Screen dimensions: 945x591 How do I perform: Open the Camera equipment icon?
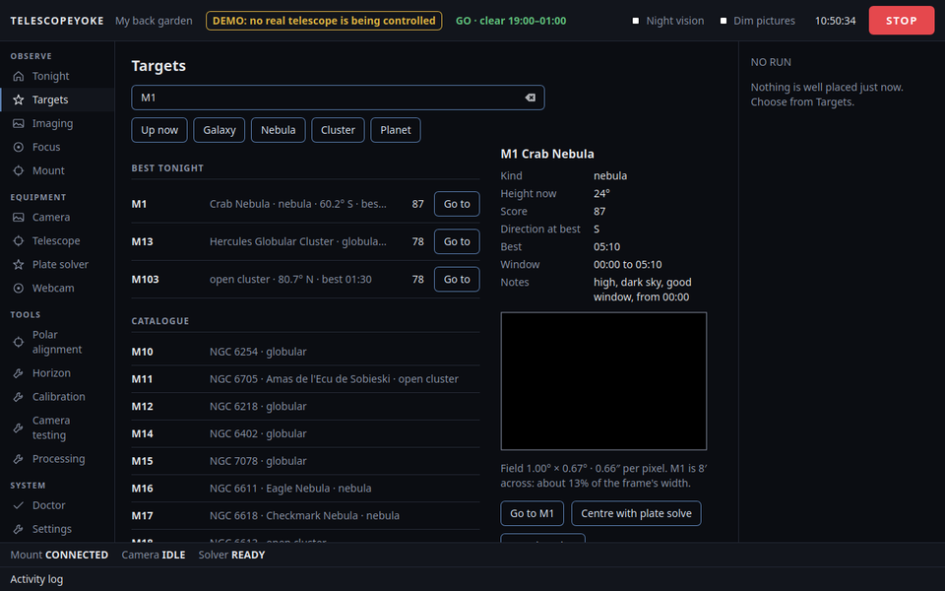click(19, 217)
